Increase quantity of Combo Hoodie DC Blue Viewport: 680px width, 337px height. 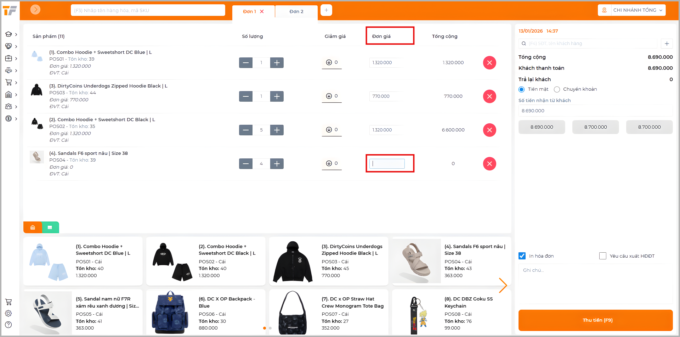click(277, 63)
